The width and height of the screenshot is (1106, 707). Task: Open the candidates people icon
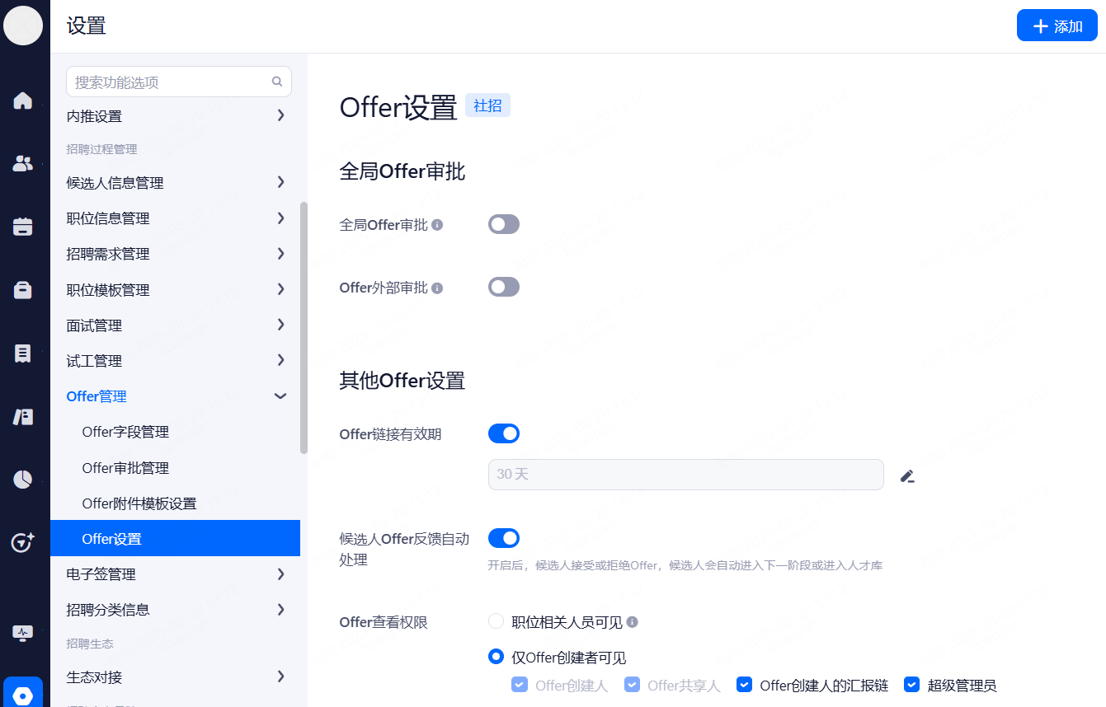coord(23,163)
